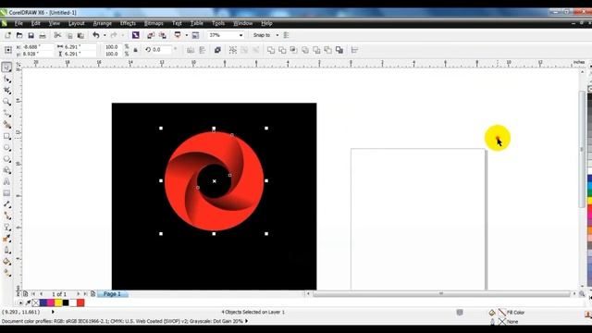Click the Export icon in the toolbar
Image resolution: width=592 pixels, height=333 pixels.
point(163,35)
